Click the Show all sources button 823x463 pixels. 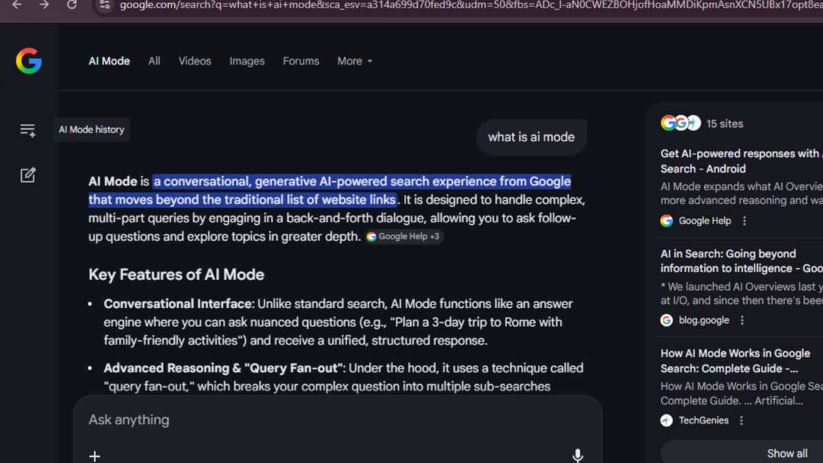point(787,453)
